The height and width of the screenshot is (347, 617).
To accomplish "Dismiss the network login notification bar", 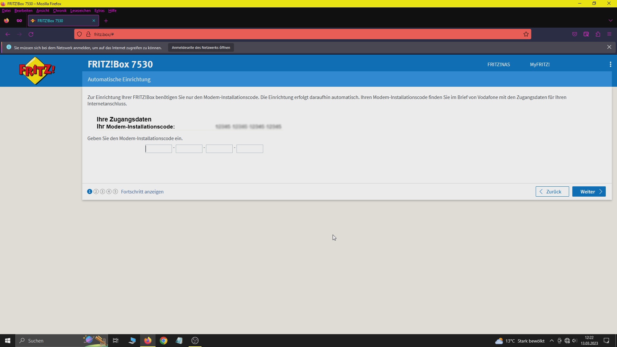I will click(x=609, y=47).
